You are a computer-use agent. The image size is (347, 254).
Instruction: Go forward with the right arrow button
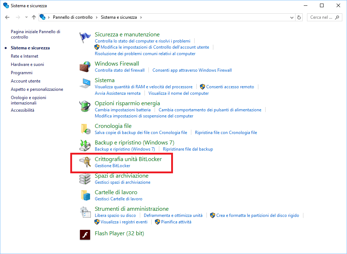(18, 17)
